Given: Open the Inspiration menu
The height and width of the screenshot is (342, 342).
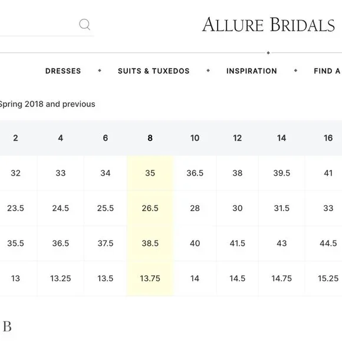Looking at the screenshot, I should pos(251,71).
